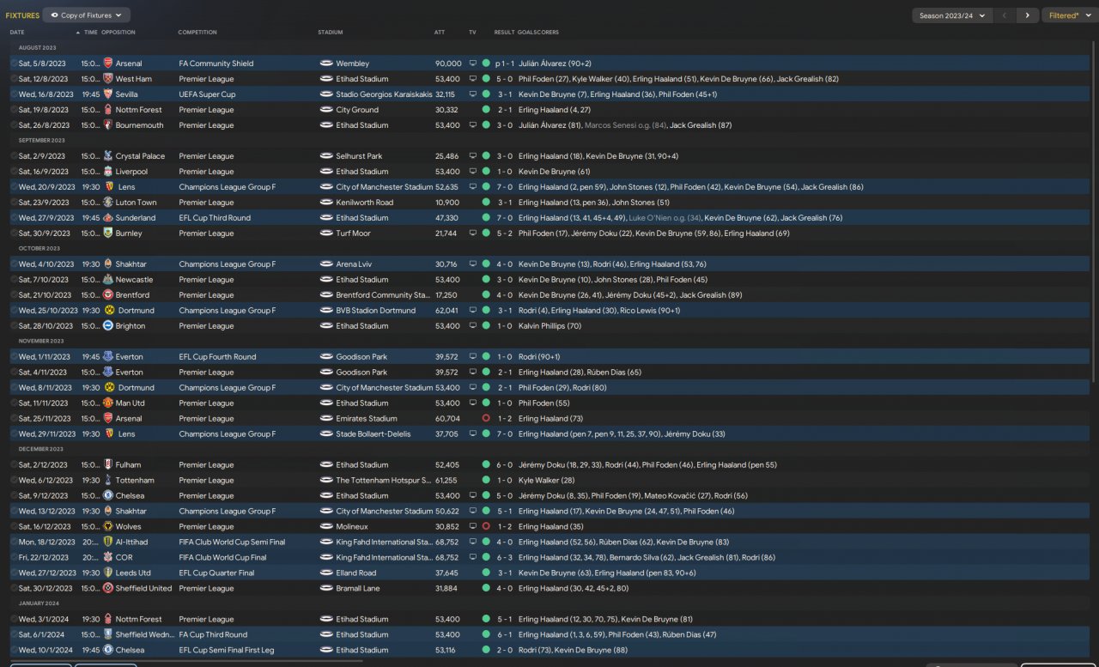Click the Burnley club badge

coord(107,233)
